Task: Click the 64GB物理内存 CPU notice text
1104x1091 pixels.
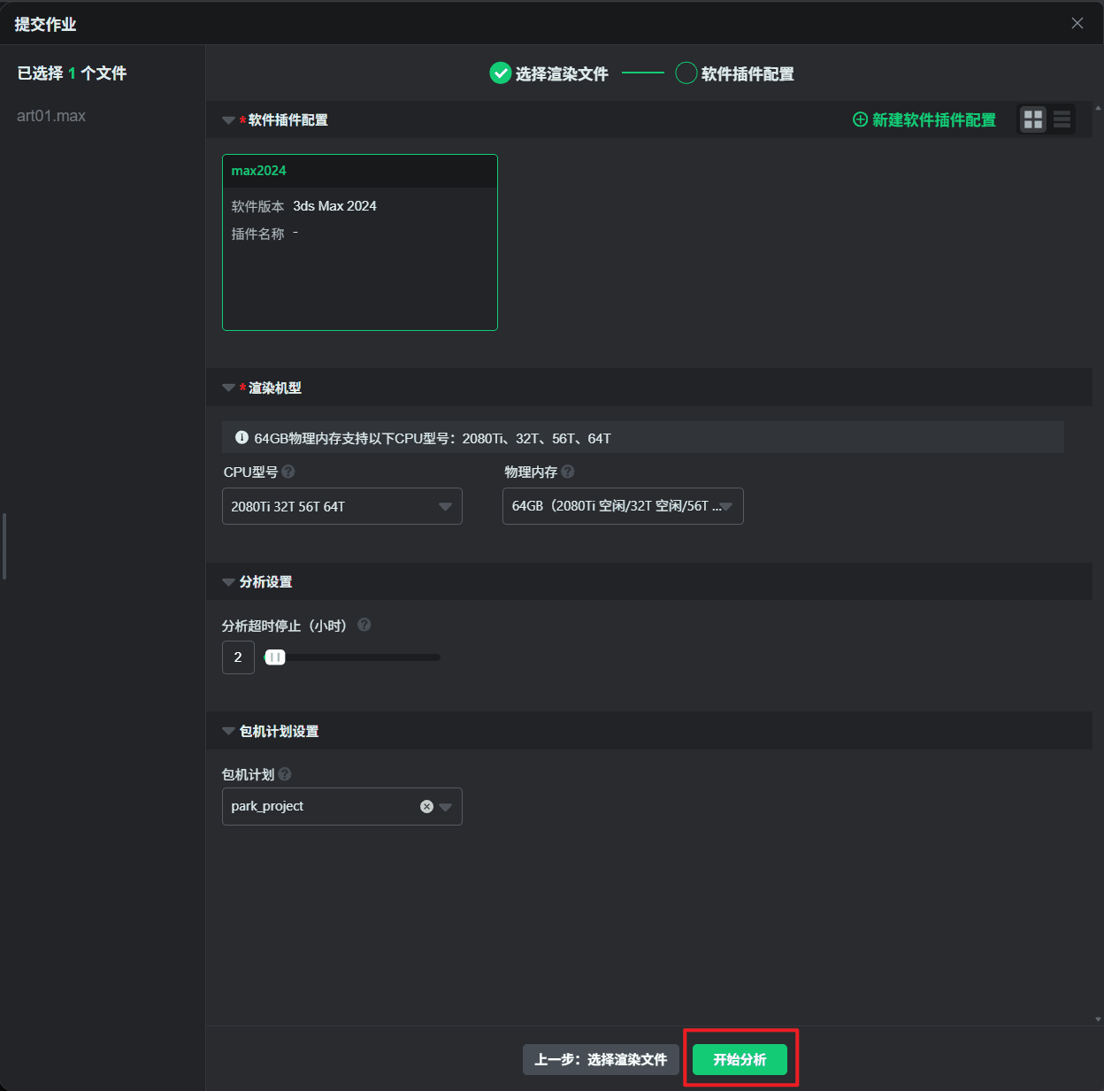Action: click(433, 438)
